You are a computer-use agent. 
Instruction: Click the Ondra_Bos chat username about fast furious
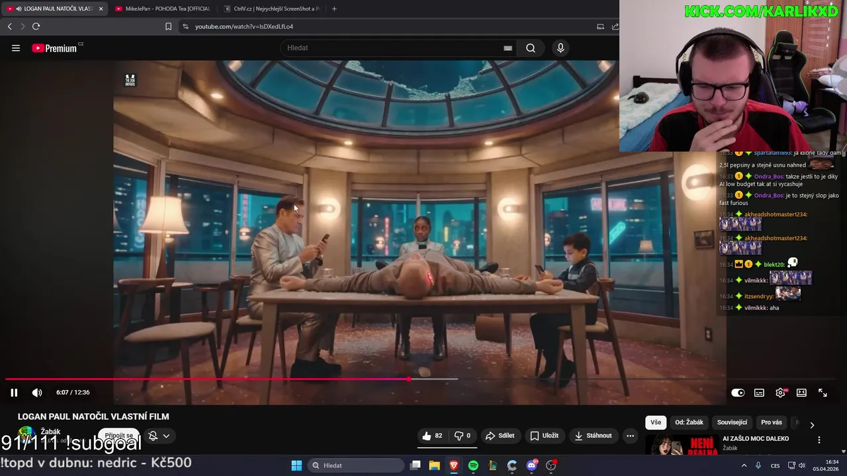[x=768, y=195]
